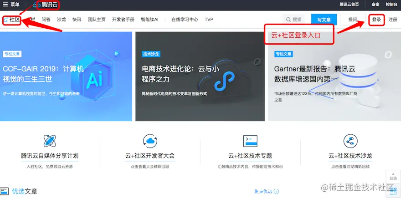Open 腾讯云首页 in top bar
Image resolution: width=401 pixels, height=199 pixels.
pos(349,5)
